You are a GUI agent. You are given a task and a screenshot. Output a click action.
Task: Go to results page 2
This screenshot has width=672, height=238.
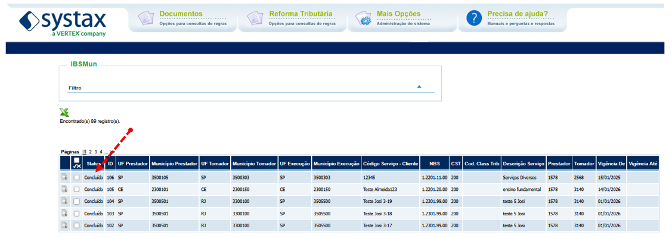tap(91, 152)
